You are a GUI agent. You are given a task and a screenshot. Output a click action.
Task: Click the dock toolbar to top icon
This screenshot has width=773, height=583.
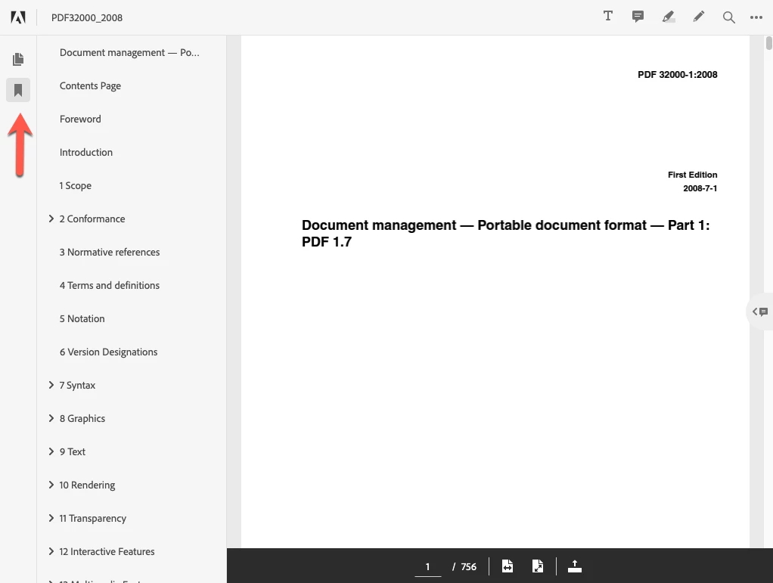tap(575, 566)
